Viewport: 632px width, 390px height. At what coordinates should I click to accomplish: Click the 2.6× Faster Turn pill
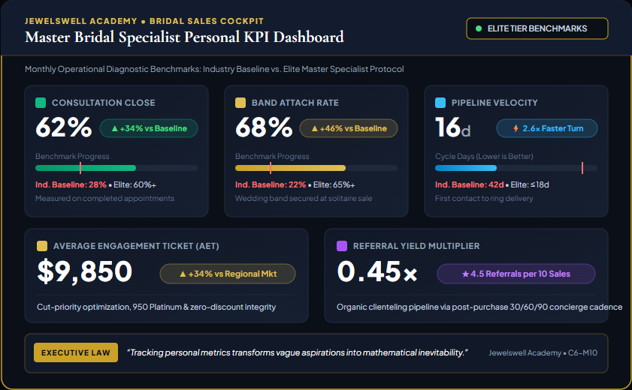coord(547,128)
